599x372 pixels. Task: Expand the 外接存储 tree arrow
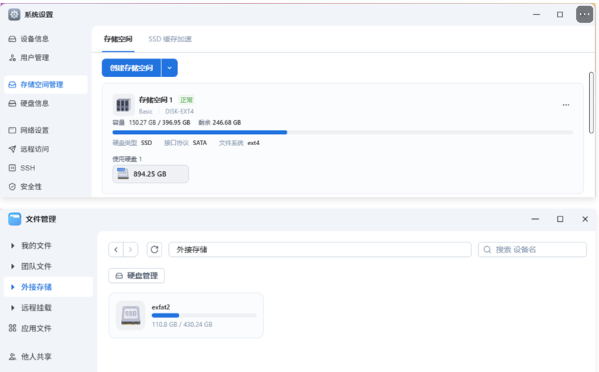pyautogui.click(x=12, y=287)
